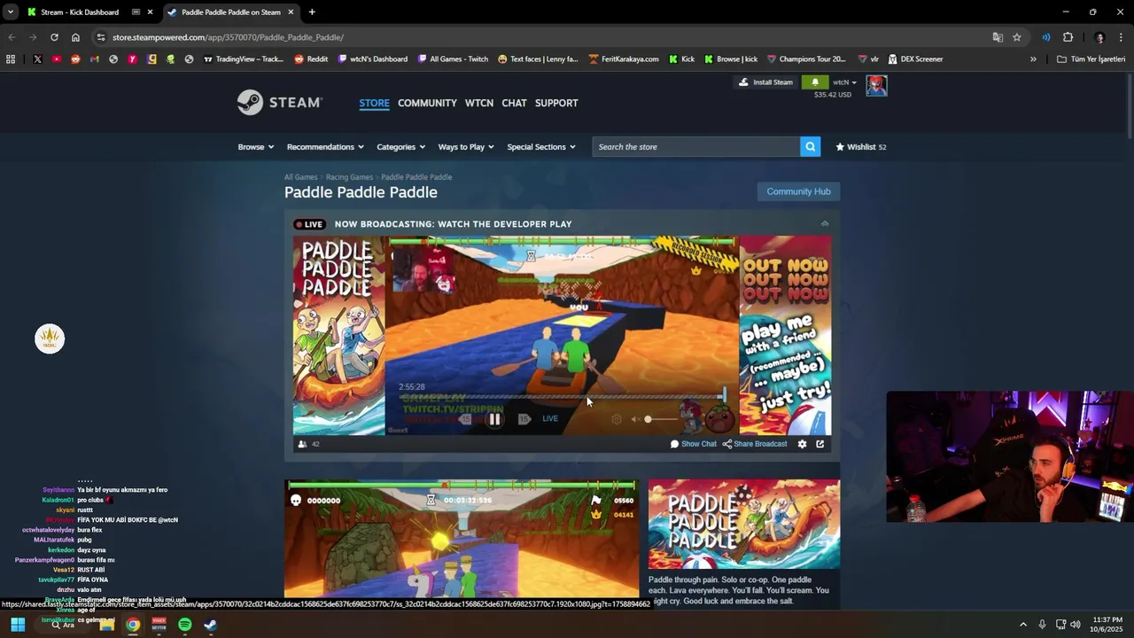Collapse the Now Broadcasting panel
This screenshot has width=1134, height=638.
825,224
